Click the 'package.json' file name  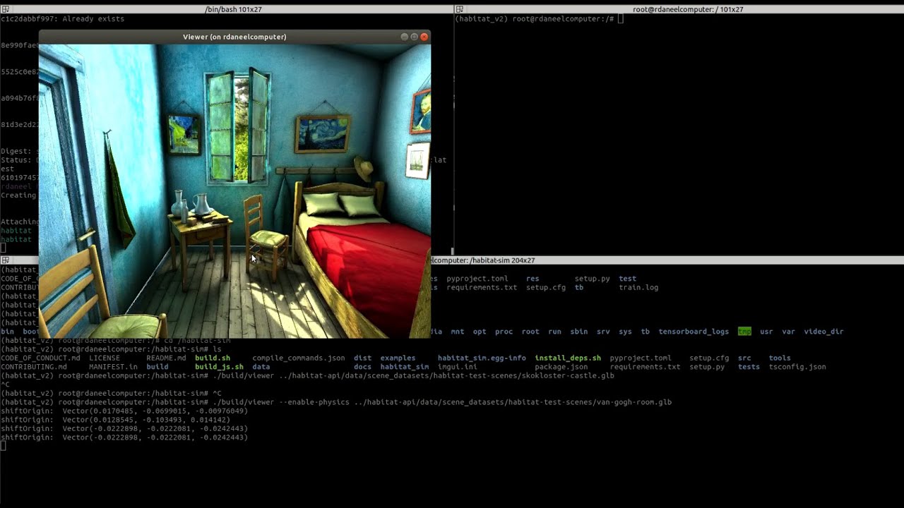pos(561,367)
